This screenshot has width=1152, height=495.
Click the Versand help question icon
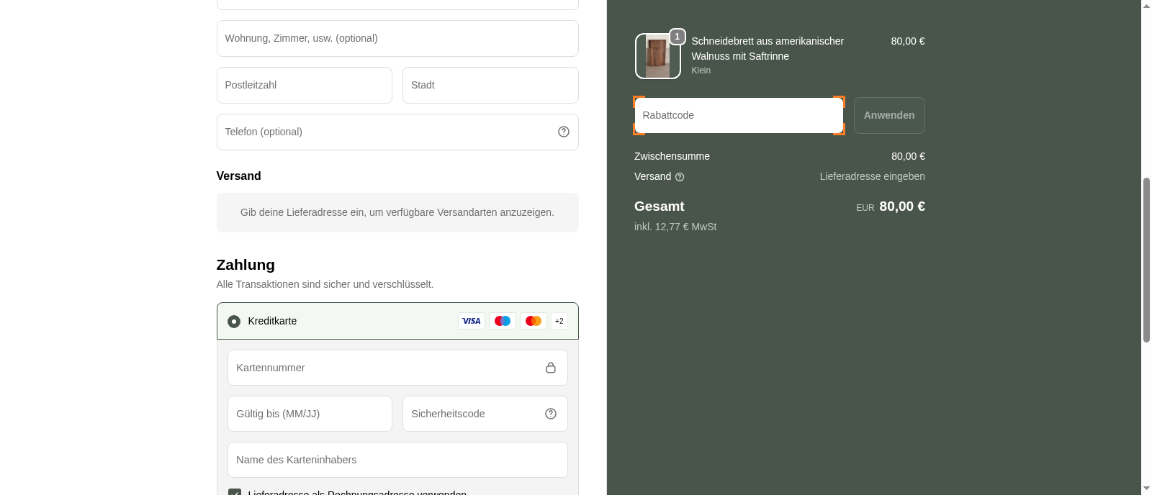[680, 177]
